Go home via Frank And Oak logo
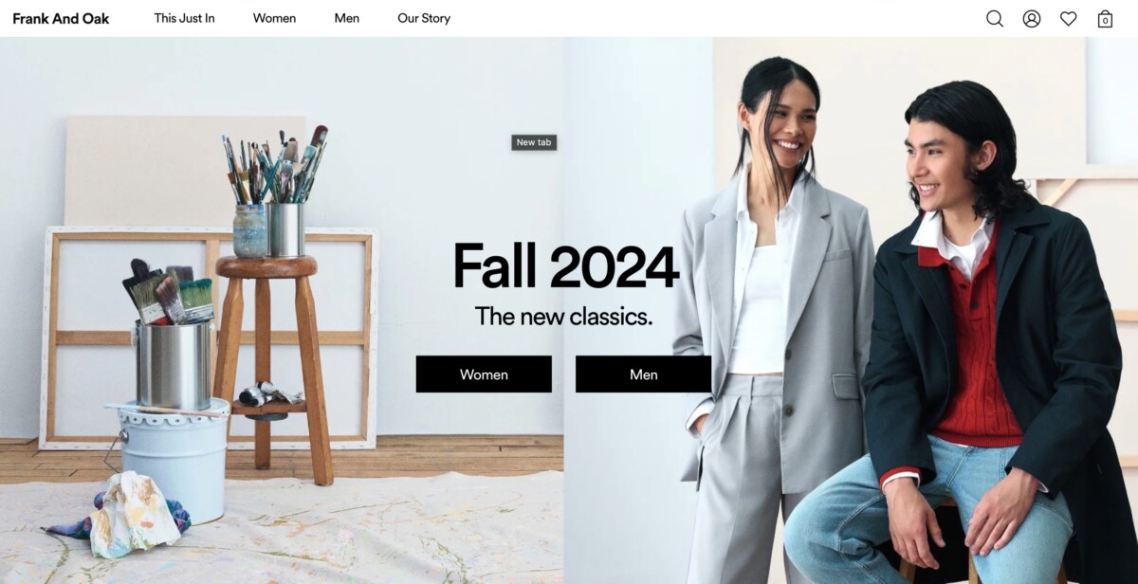The height and width of the screenshot is (584, 1138). point(61,18)
